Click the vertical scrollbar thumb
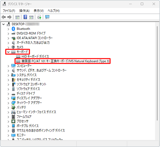Screen dimensions: 160x147 point(157,73)
